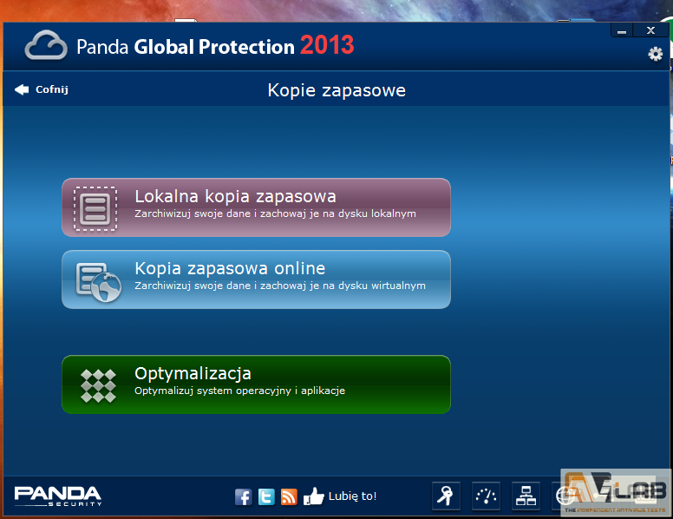Click the cloud logo in the header
The image size is (673, 519).
point(46,45)
